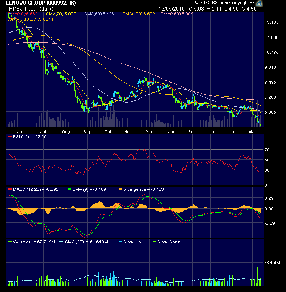Click the 'RSI (14) = 22.20' label
The width and height of the screenshot is (286, 292).
[29, 137]
